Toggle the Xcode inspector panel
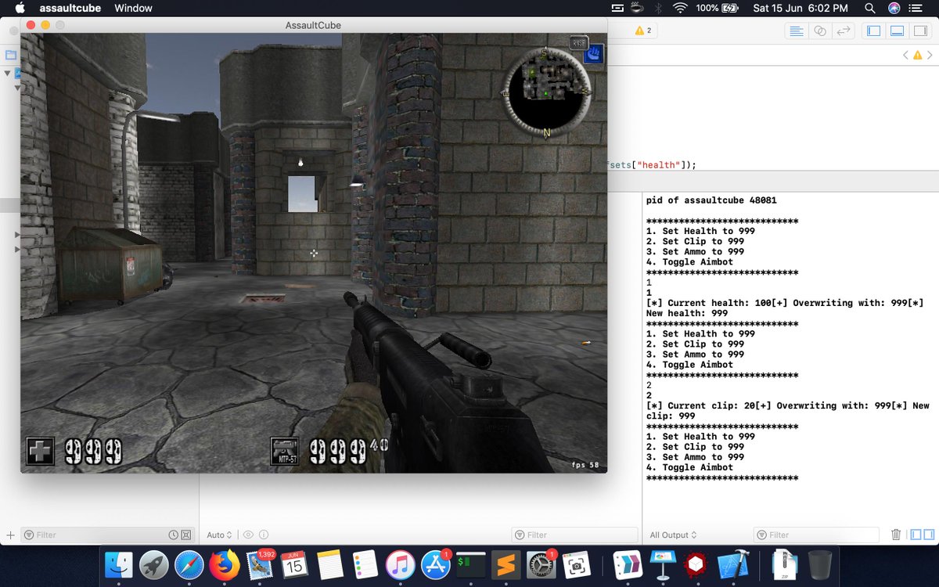Screen dimensions: 939x587 click(921, 31)
